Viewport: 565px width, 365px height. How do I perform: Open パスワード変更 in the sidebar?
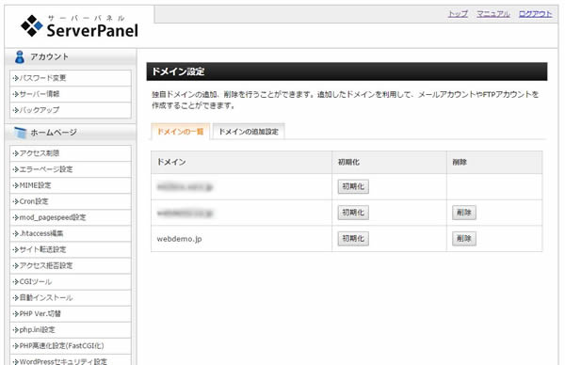click(71, 78)
